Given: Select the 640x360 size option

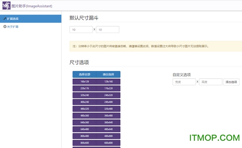Looking at the screenshot, I should (x=85, y=122).
